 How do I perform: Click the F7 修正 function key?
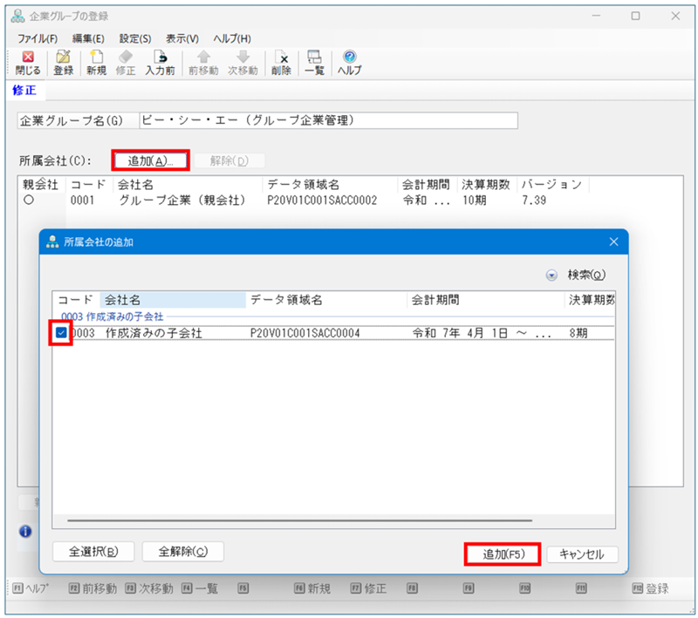368,588
